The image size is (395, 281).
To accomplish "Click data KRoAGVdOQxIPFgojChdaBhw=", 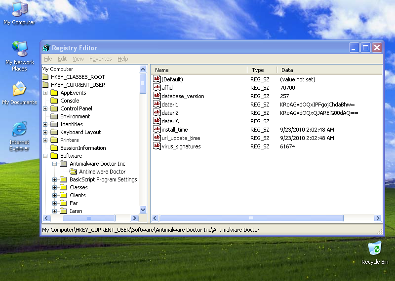I will 317,105.
